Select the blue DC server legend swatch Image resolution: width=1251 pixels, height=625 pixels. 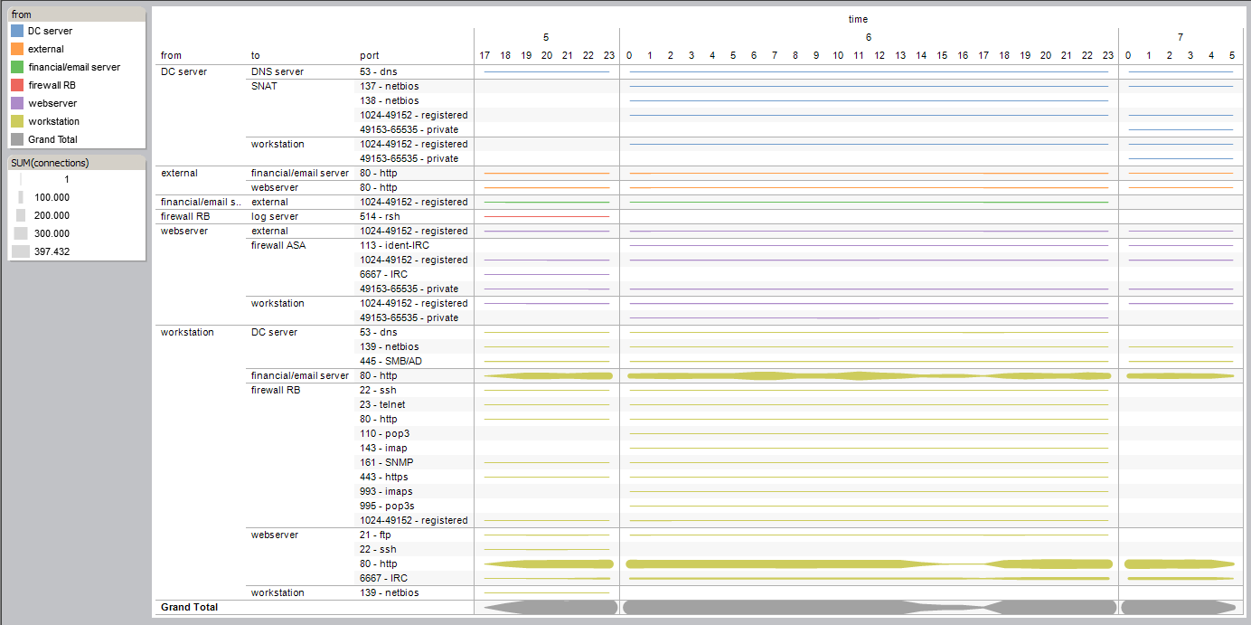point(17,31)
